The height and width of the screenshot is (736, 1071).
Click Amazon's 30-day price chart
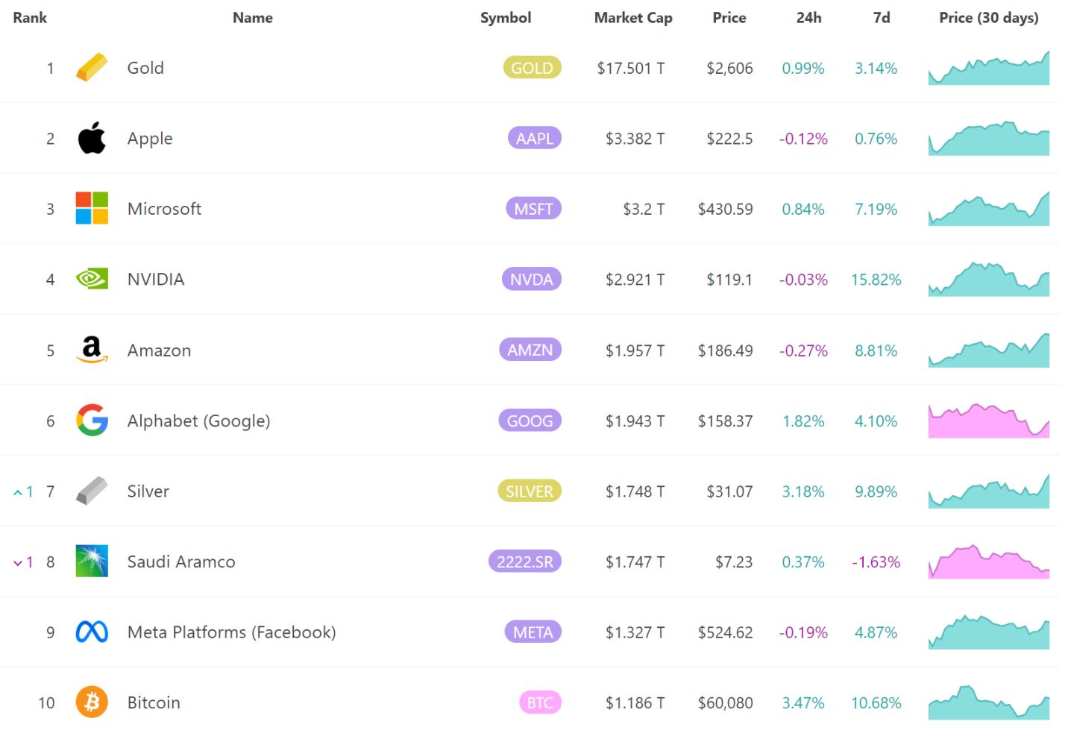click(989, 350)
